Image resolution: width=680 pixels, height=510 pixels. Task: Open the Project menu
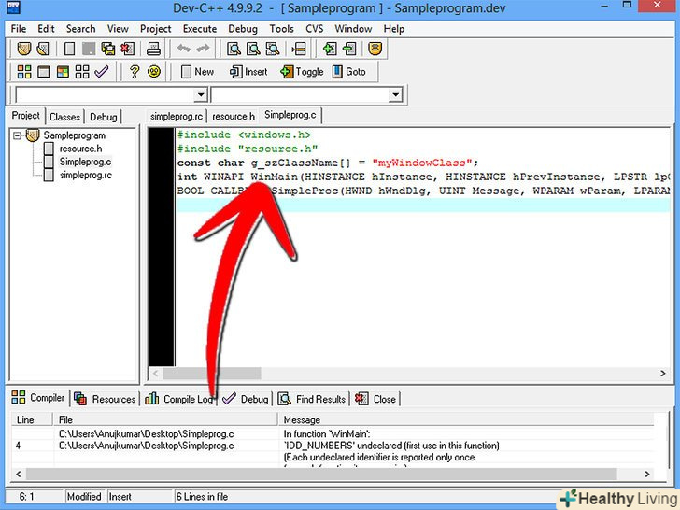[x=156, y=29]
